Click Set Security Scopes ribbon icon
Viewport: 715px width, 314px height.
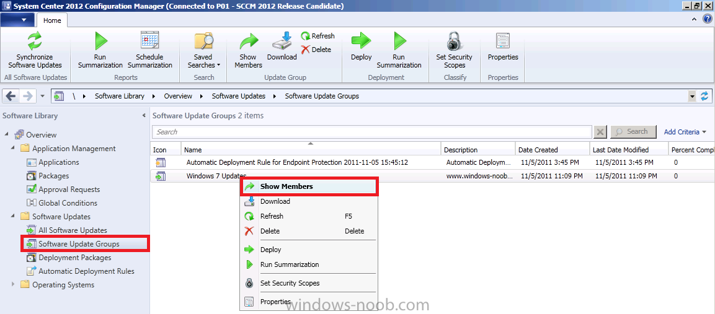[454, 41]
